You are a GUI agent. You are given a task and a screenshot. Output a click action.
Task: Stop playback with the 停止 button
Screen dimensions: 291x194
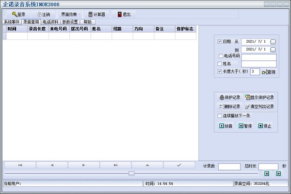(265, 126)
